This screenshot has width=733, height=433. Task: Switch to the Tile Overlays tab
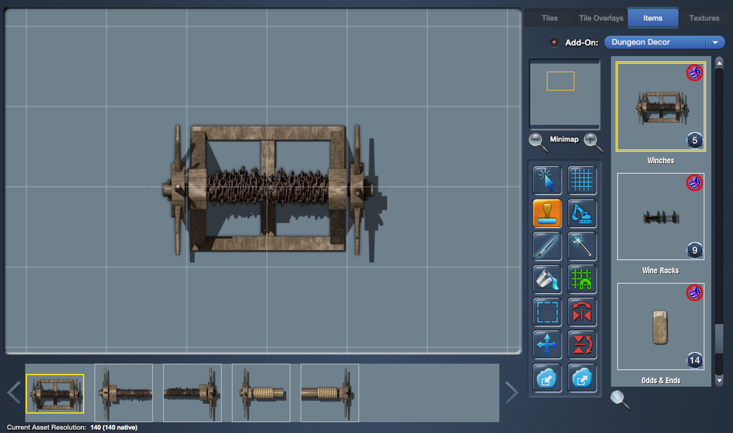tap(601, 18)
